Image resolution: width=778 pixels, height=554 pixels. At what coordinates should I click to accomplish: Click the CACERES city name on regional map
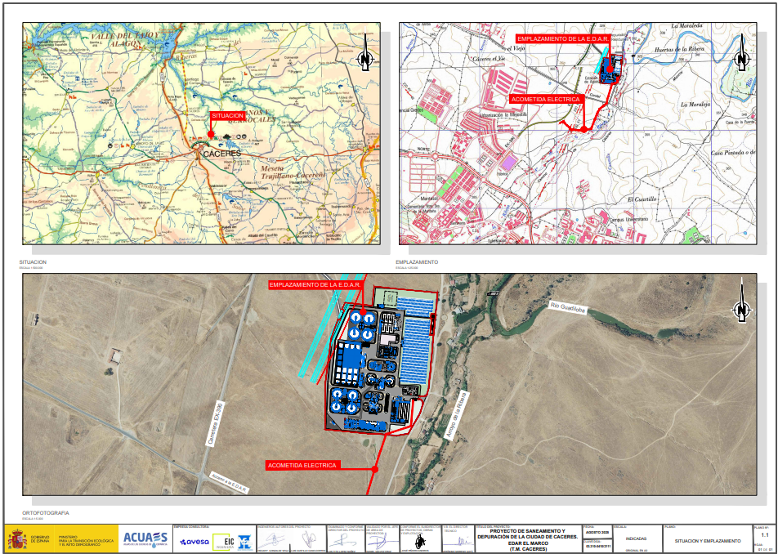(x=222, y=154)
